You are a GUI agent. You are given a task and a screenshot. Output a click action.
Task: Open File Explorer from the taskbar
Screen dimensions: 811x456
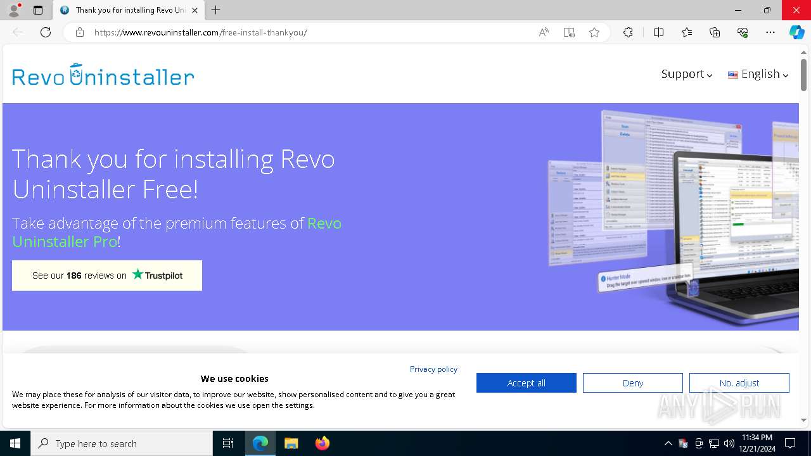(x=291, y=443)
